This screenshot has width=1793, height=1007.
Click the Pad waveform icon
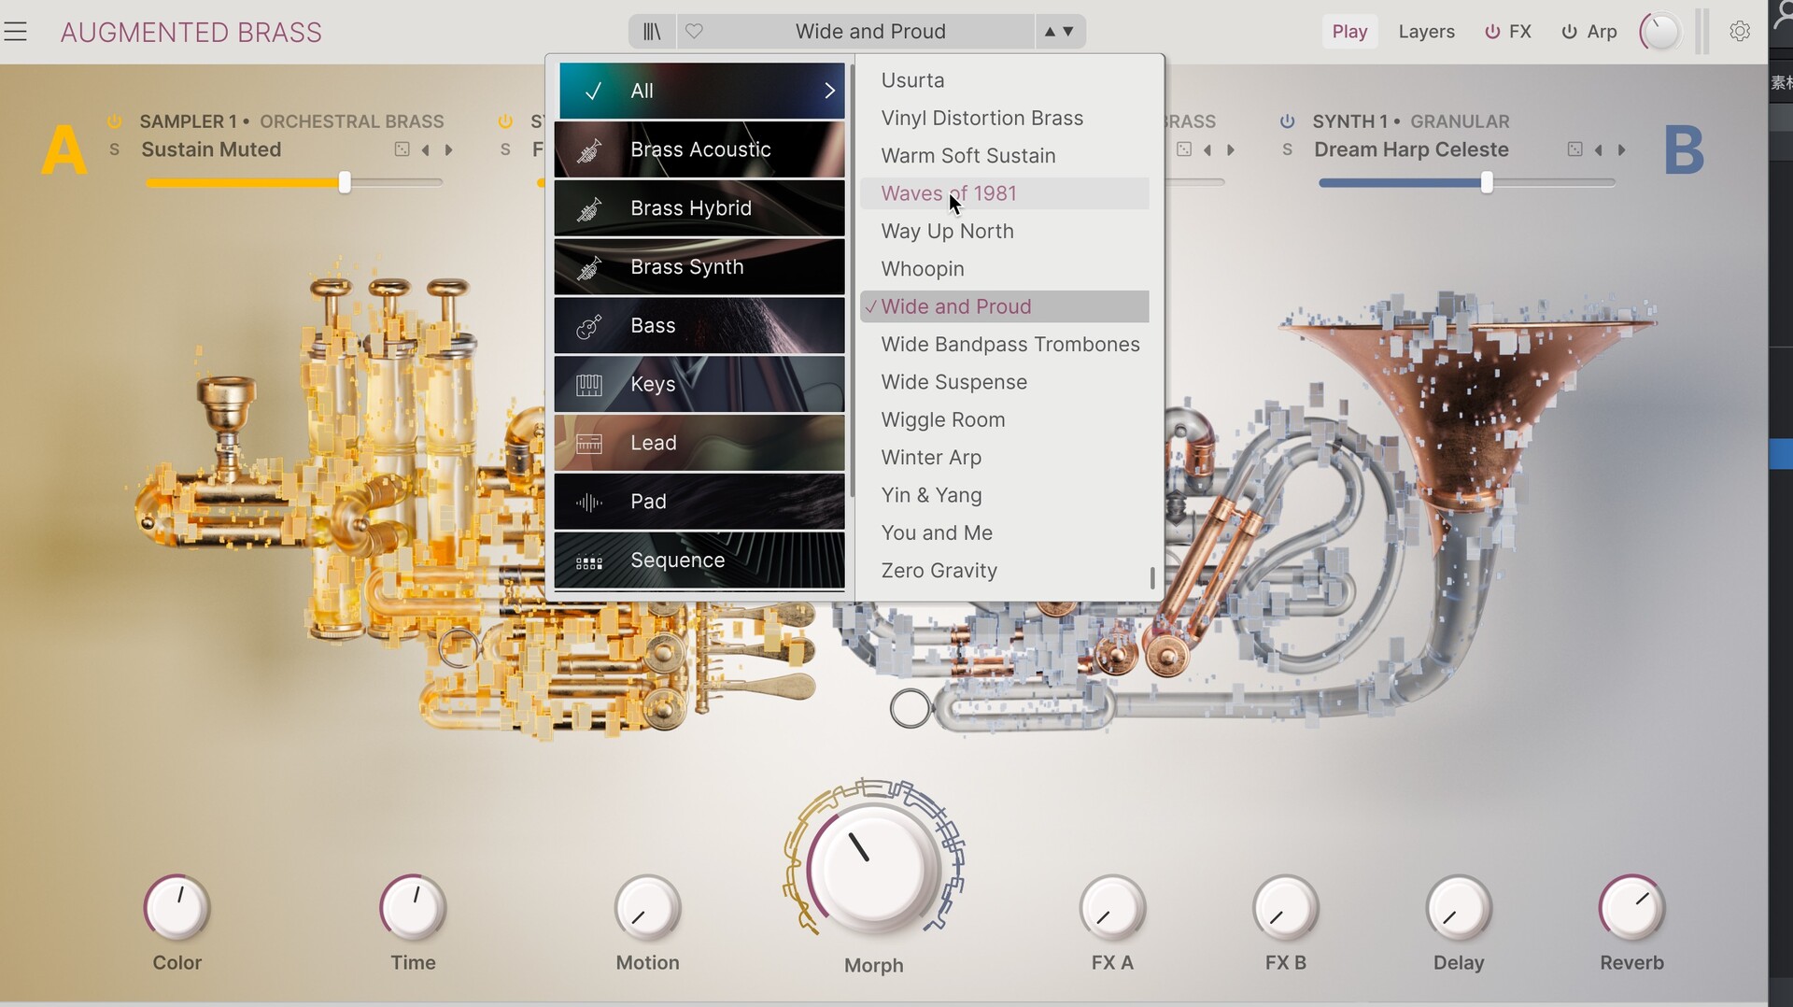pyautogui.click(x=589, y=502)
